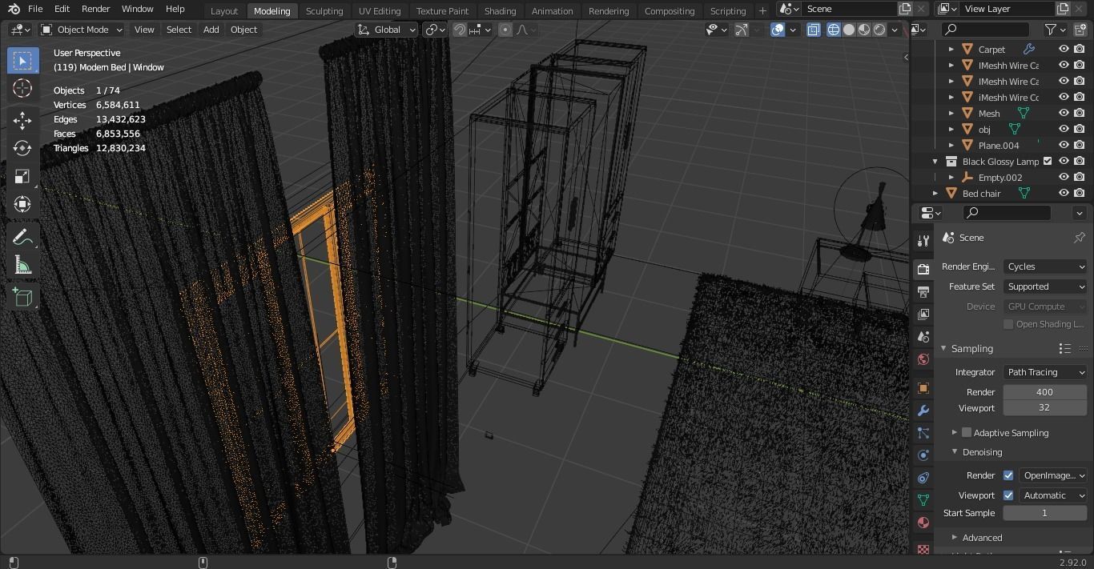Enable Adaptive Sampling checkbox
This screenshot has width=1094, height=569.
(x=967, y=432)
